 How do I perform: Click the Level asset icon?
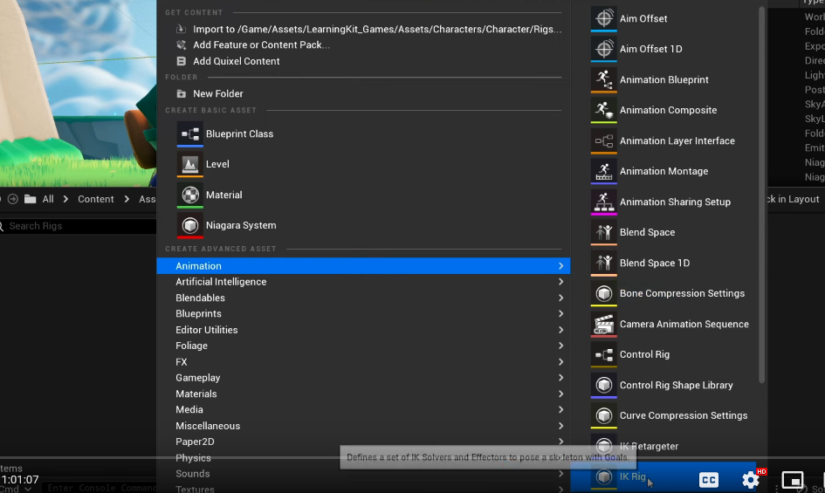(x=190, y=164)
